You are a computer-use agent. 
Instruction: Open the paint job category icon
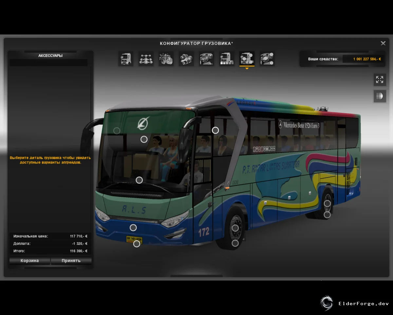[227, 59]
